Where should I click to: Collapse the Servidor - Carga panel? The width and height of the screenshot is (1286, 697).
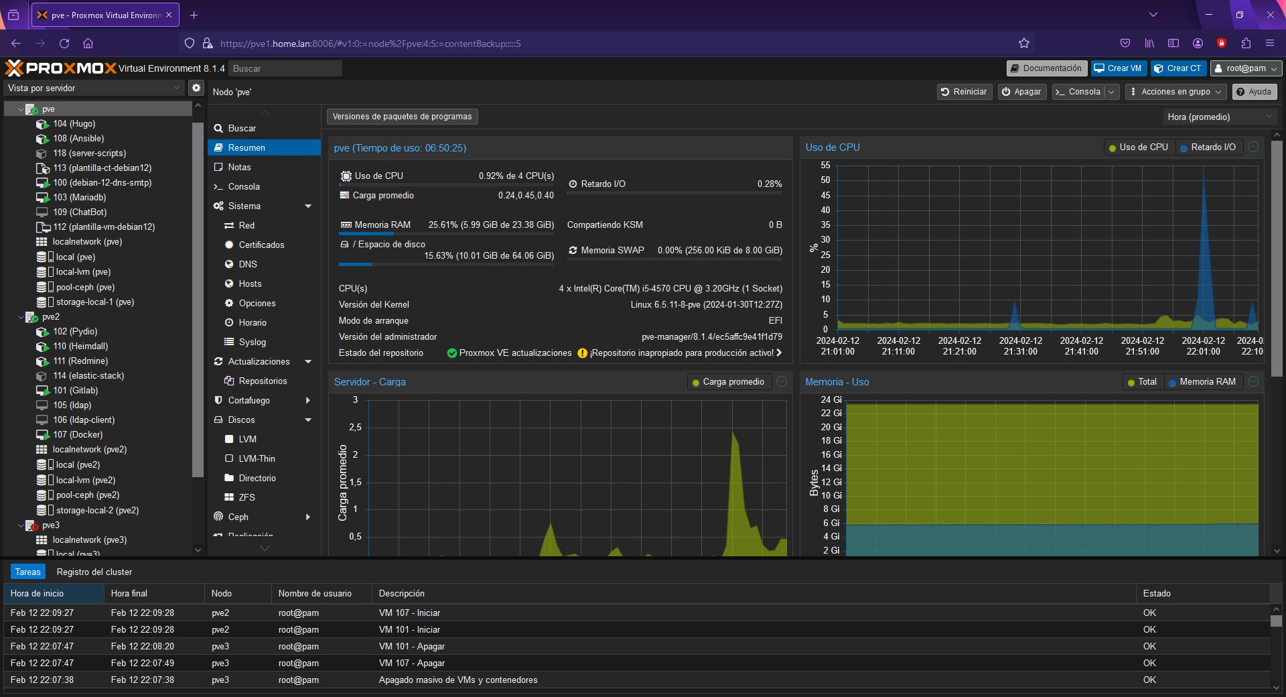(x=781, y=382)
